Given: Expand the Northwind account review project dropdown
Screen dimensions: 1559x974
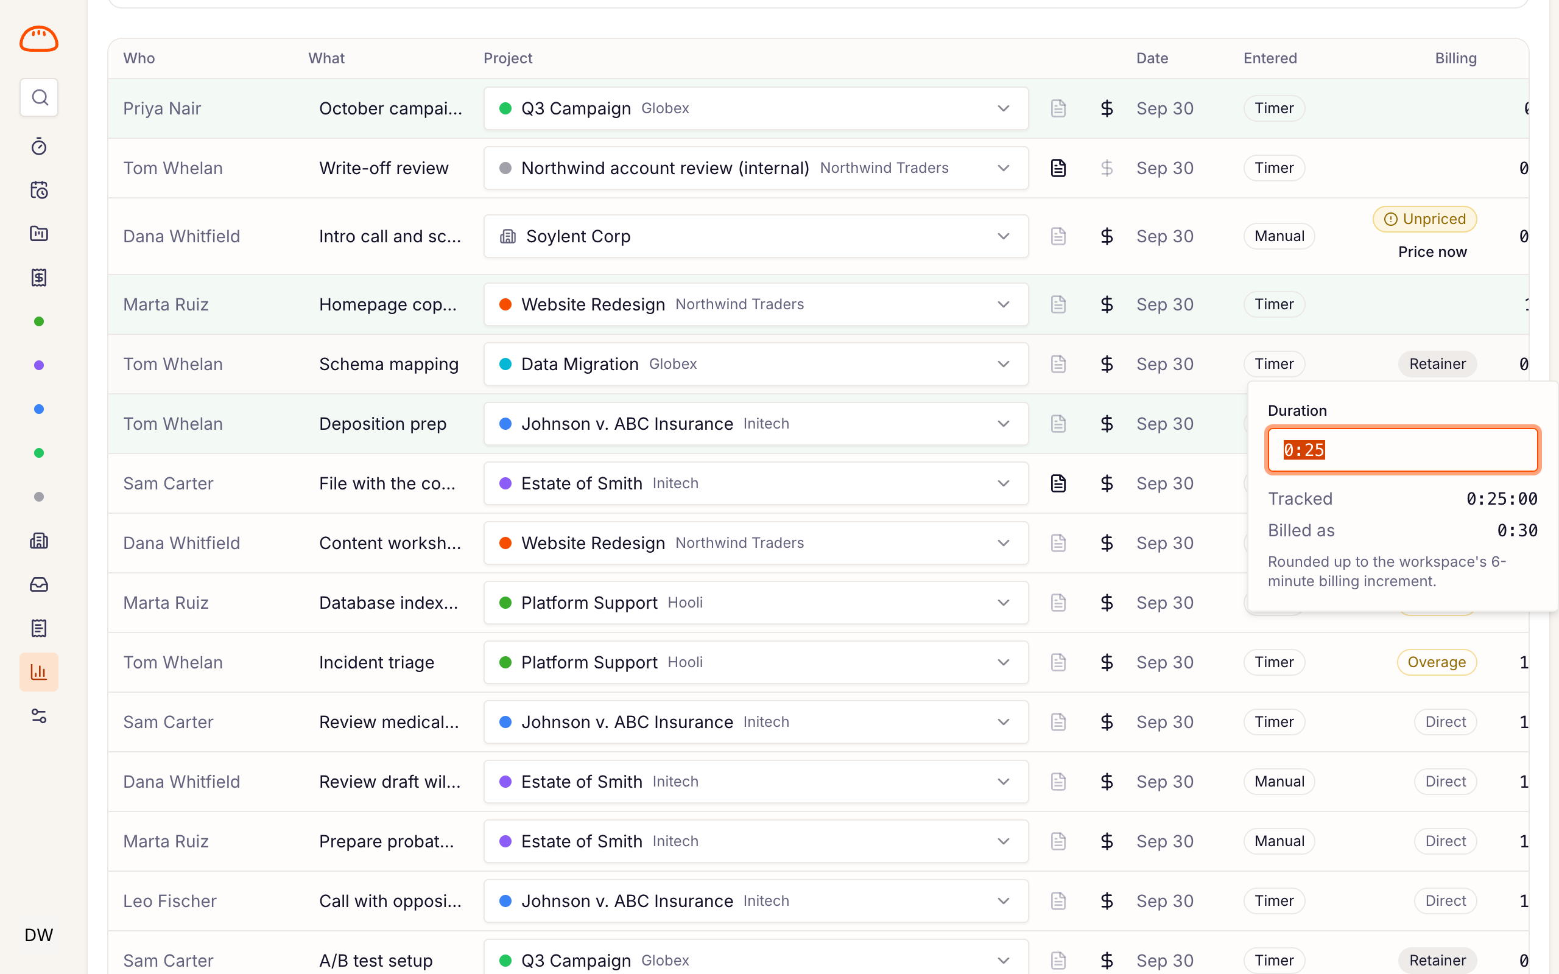Looking at the screenshot, I should point(756,168).
